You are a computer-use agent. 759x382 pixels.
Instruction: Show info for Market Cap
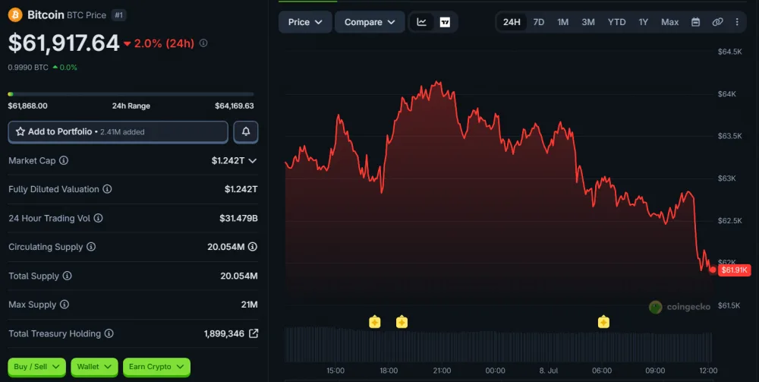64,160
